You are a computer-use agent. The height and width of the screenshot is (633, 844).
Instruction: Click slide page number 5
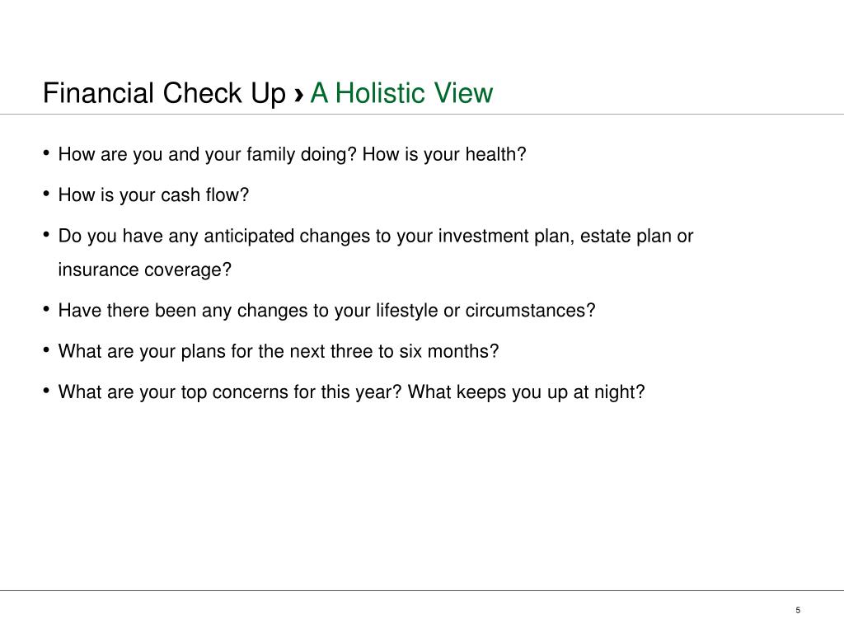point(798,611)
